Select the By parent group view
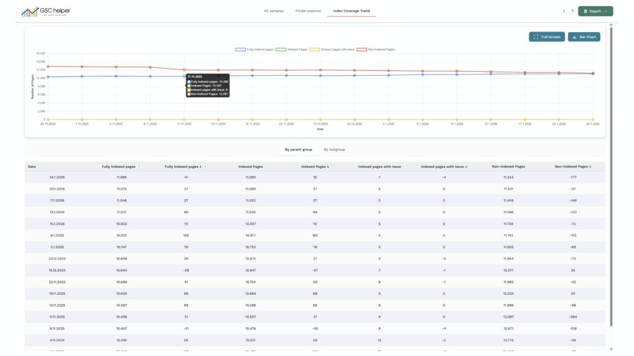The height and width of the screenshot is (356, 634). coord(298,150)
